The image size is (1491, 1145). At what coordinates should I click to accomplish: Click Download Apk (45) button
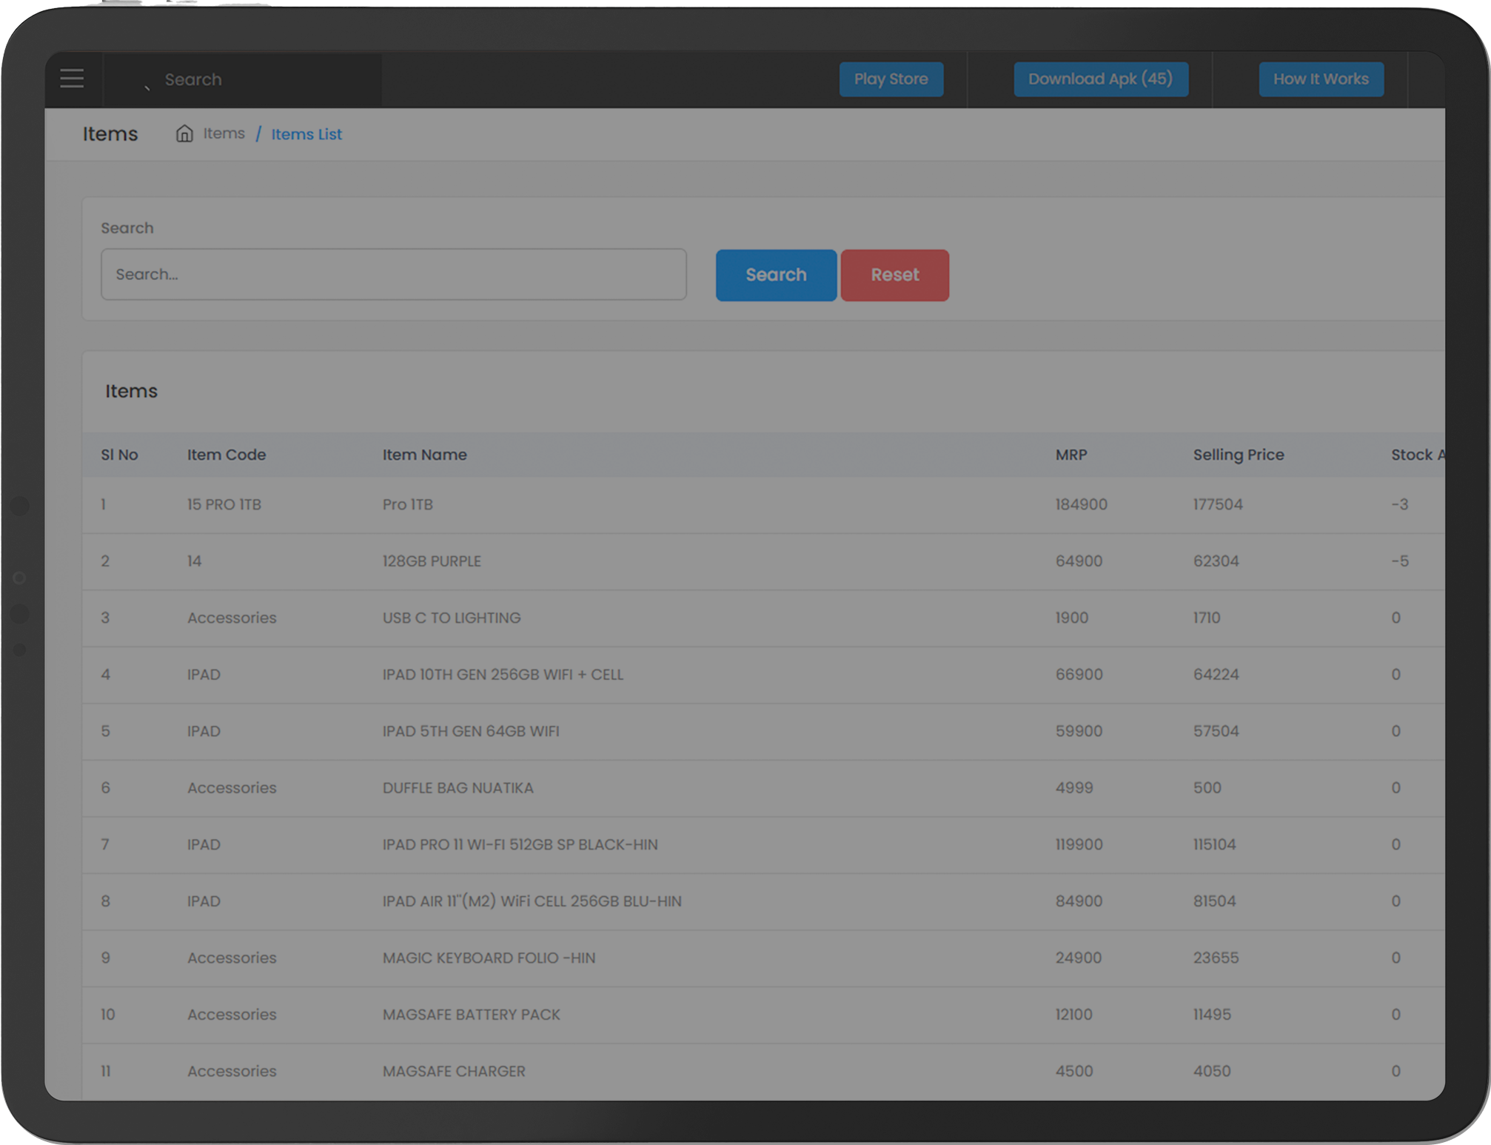coord(1100,79)
